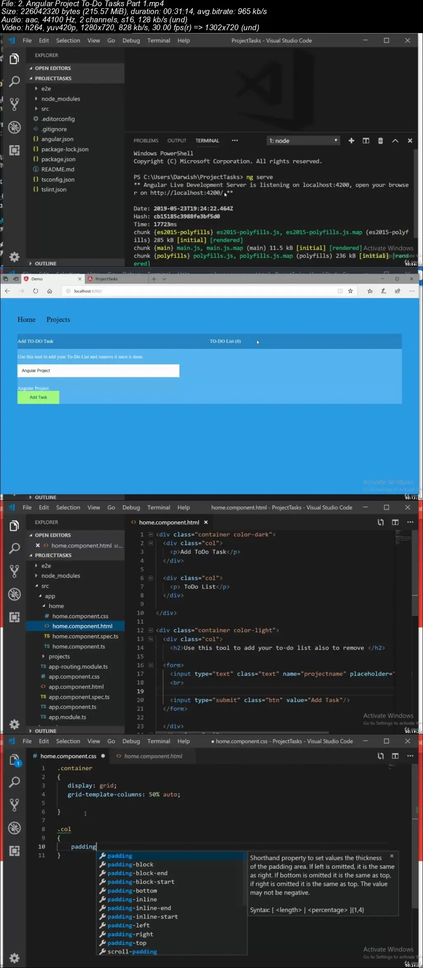Open the panel's more actions ellipsis
This screenshot has width=423, height=968.
(x=235, y=141)
